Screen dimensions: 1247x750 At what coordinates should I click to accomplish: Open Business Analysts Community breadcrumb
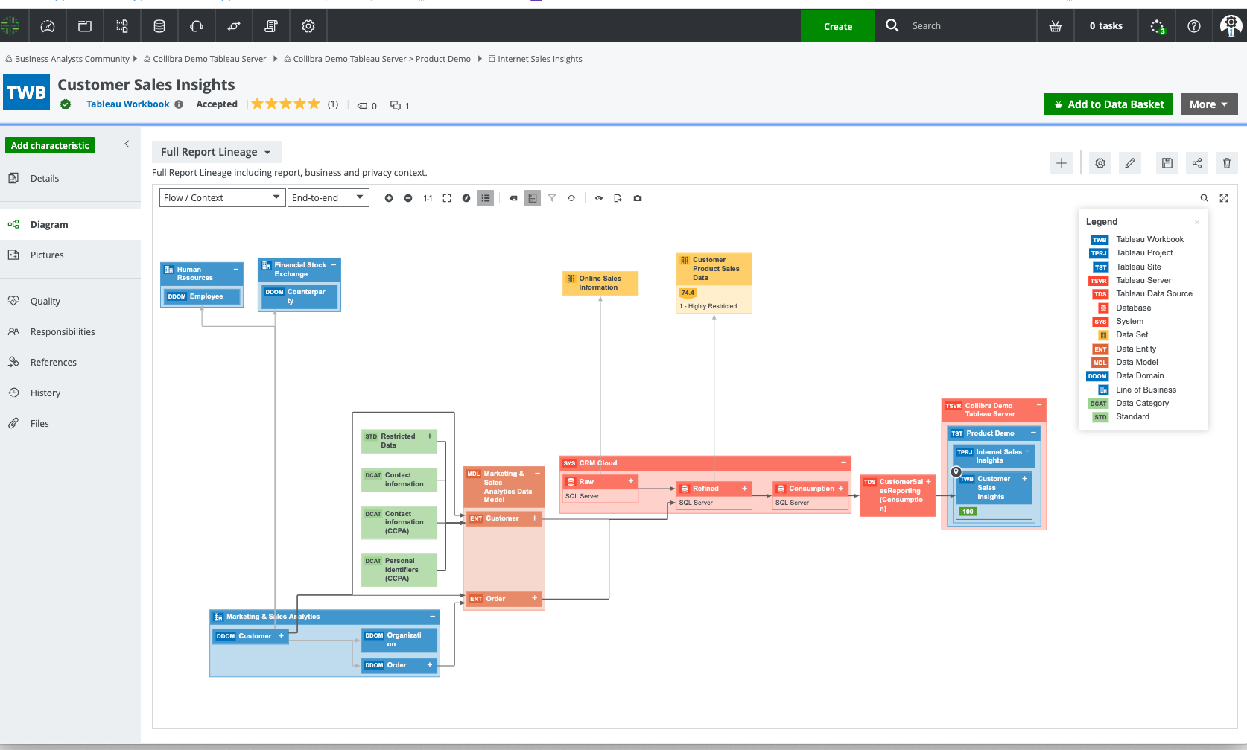(x=72, y=59)
